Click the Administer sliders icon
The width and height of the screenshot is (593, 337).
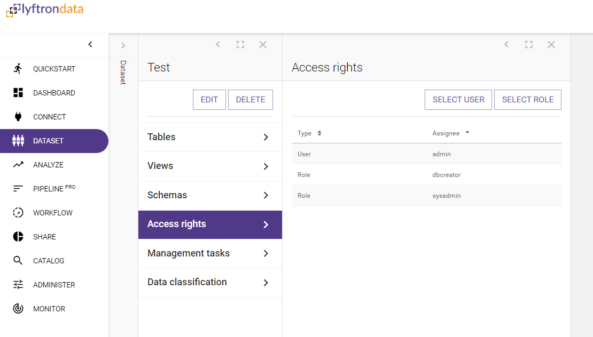pyautogui.click(x=18, y=285)
